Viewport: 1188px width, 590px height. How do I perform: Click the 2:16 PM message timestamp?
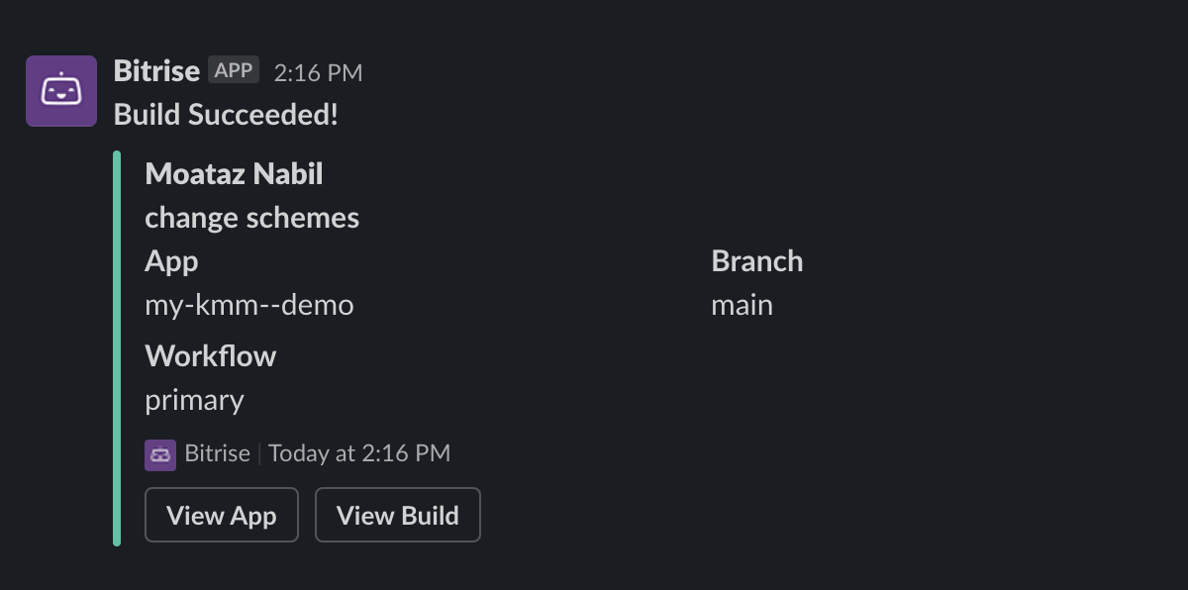click(x=318, y=72)
